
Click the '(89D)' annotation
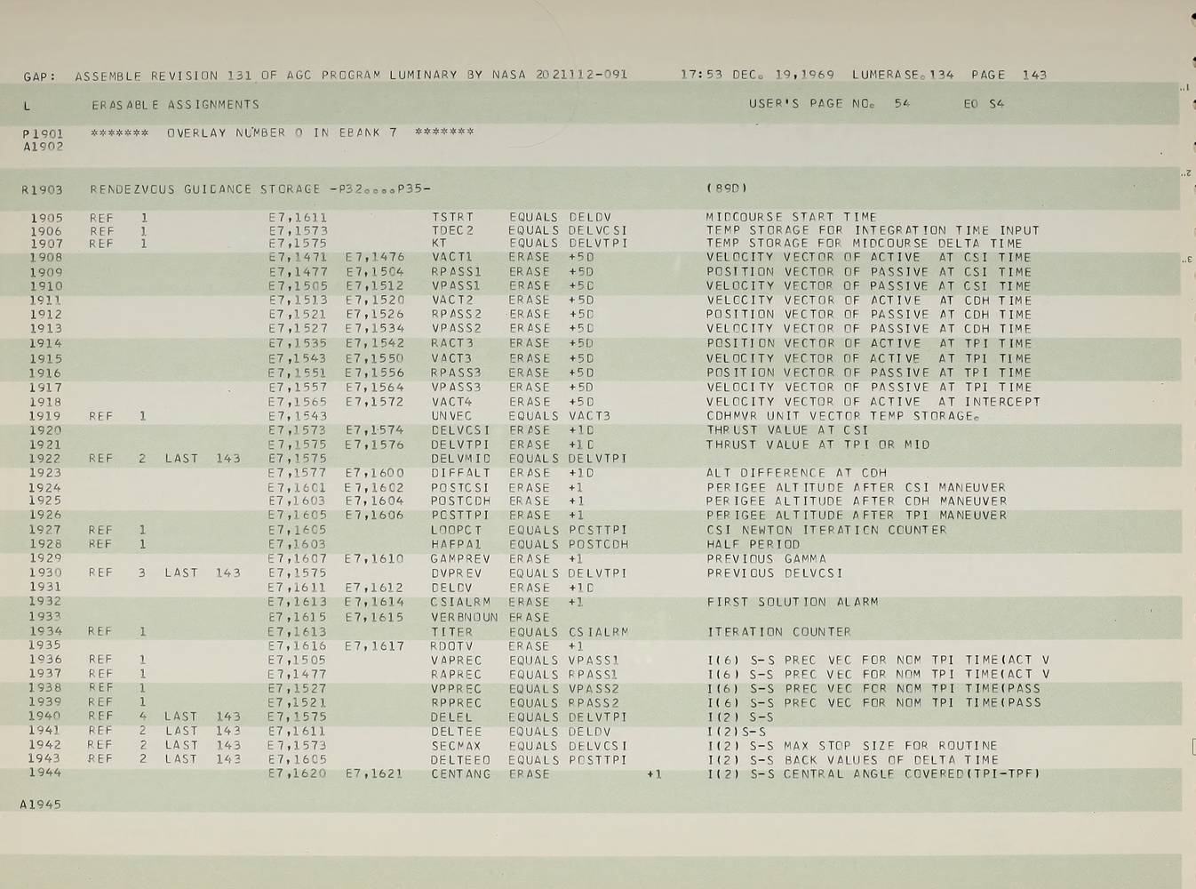click(726, 188)
